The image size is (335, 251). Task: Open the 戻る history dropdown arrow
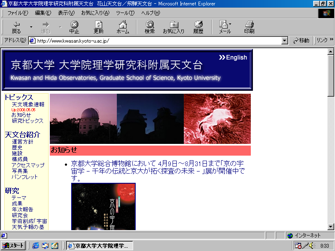coord(31,27)
